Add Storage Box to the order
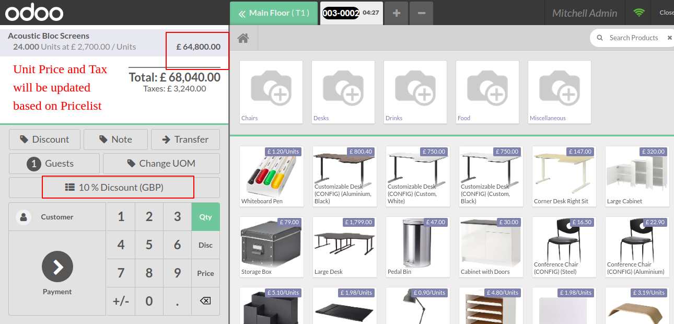 (271, 247)
